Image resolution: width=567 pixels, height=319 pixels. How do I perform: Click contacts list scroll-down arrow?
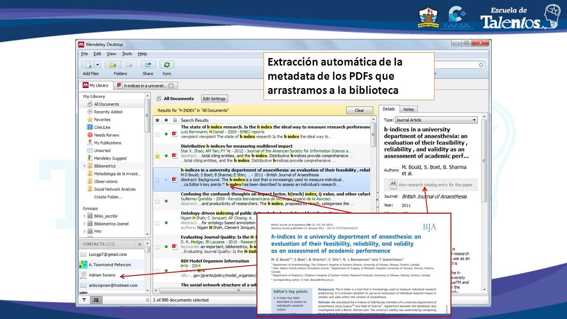point(148,291)
